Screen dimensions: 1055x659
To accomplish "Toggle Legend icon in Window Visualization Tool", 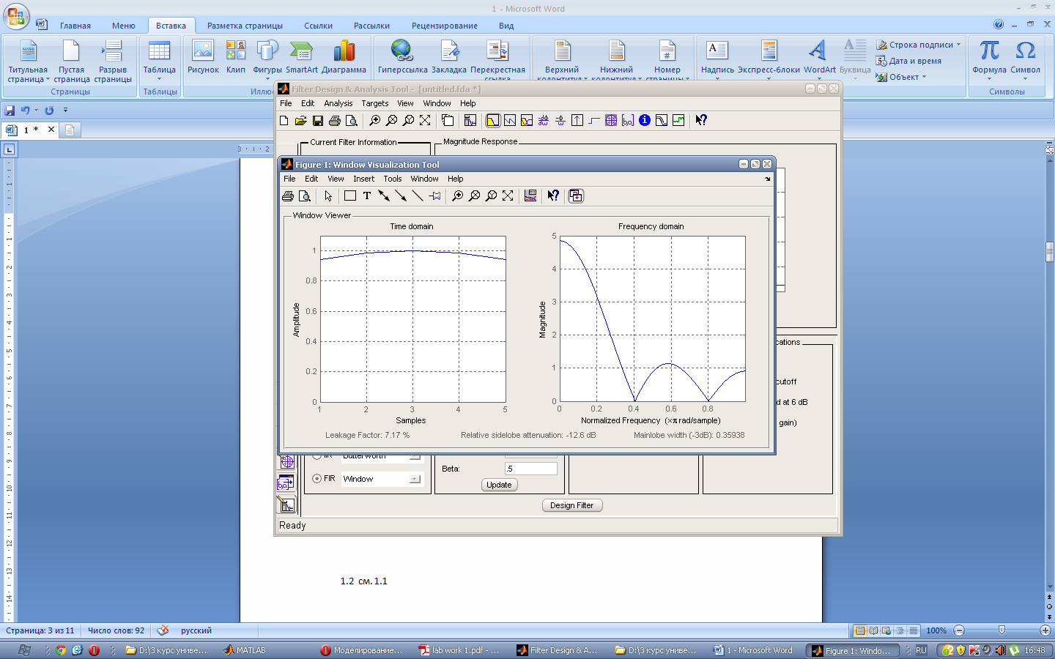I will [x=530, y=196].
